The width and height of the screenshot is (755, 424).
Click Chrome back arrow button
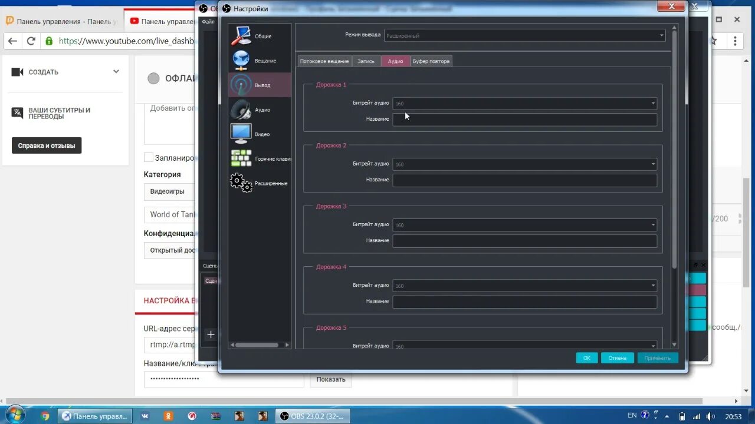(12, 41)
